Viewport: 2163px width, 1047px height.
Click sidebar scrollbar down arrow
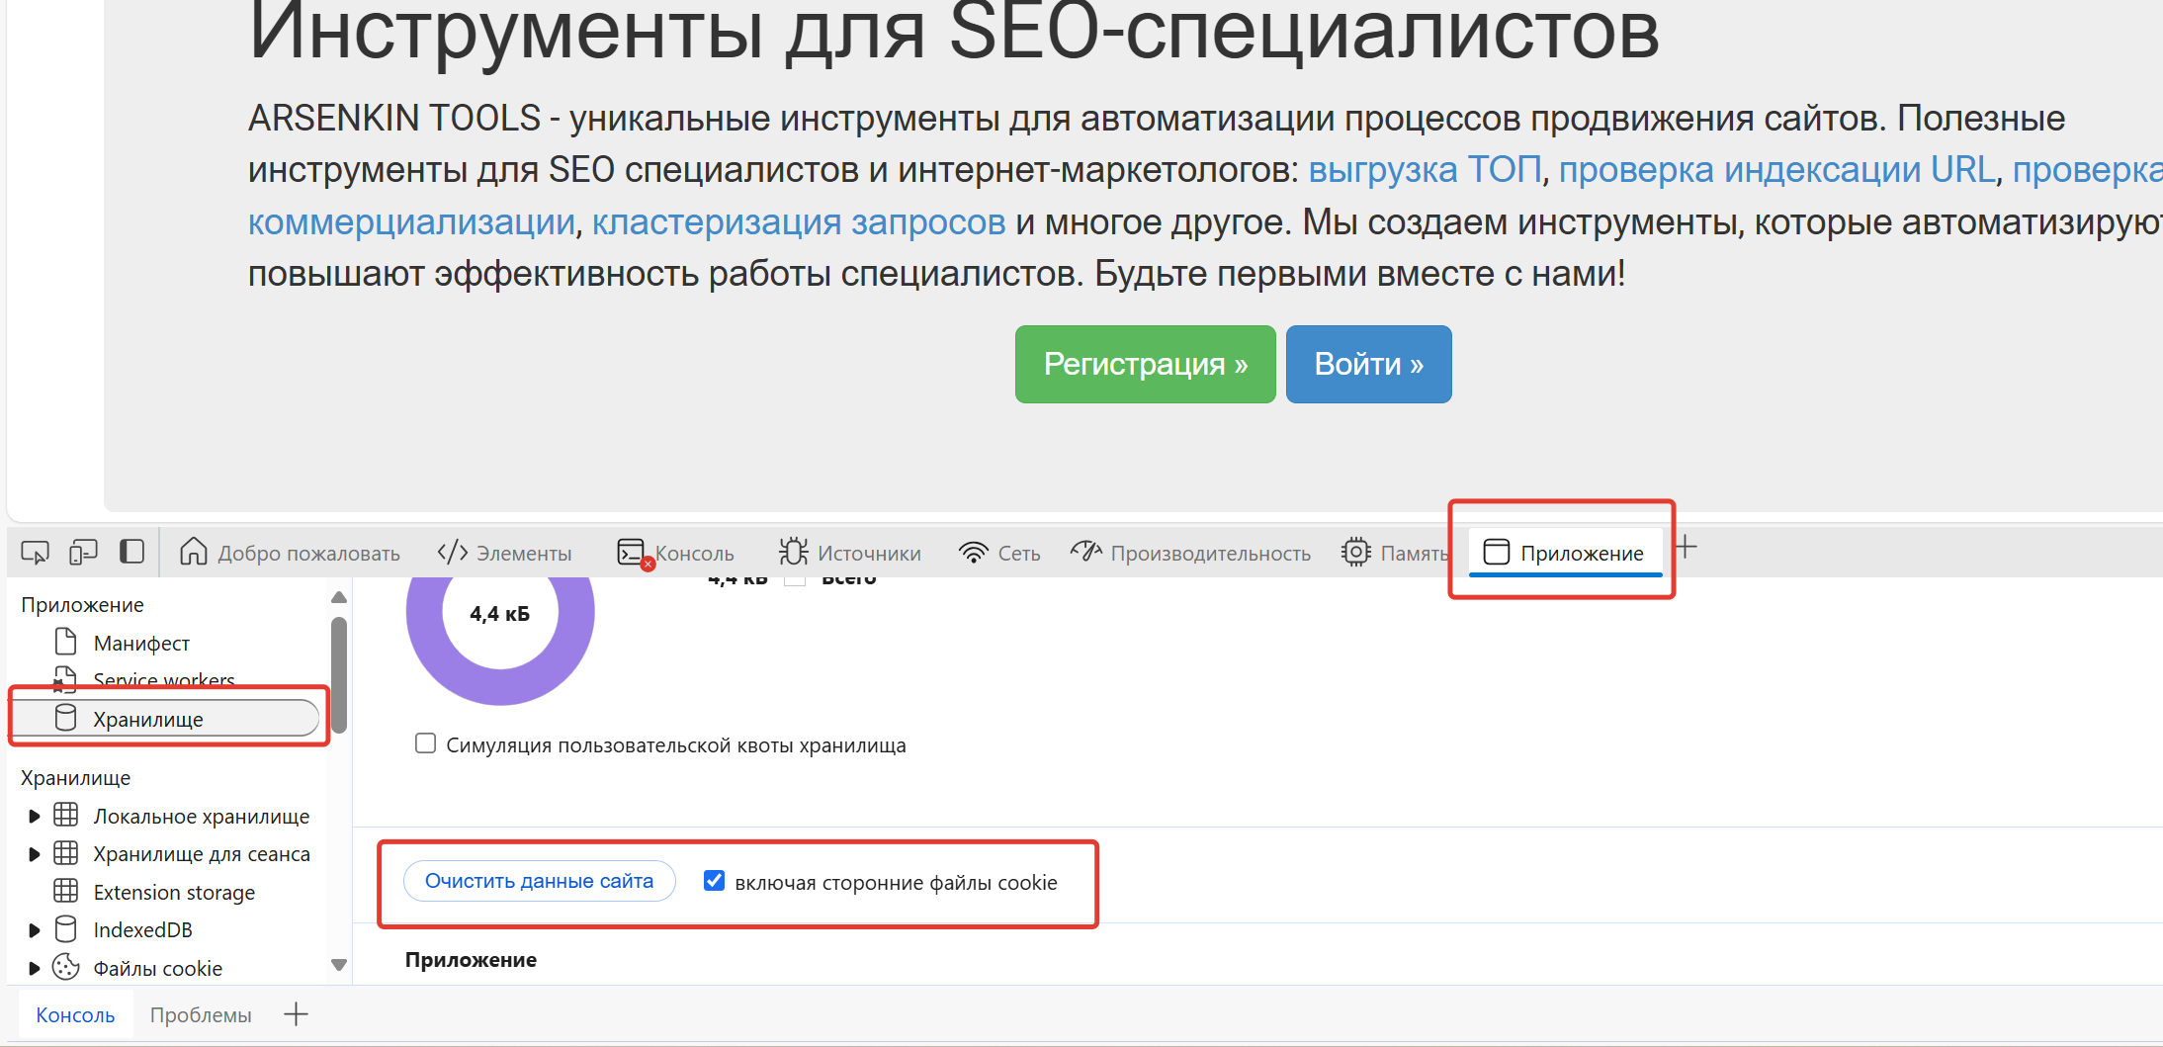click(x=339, y=965)
